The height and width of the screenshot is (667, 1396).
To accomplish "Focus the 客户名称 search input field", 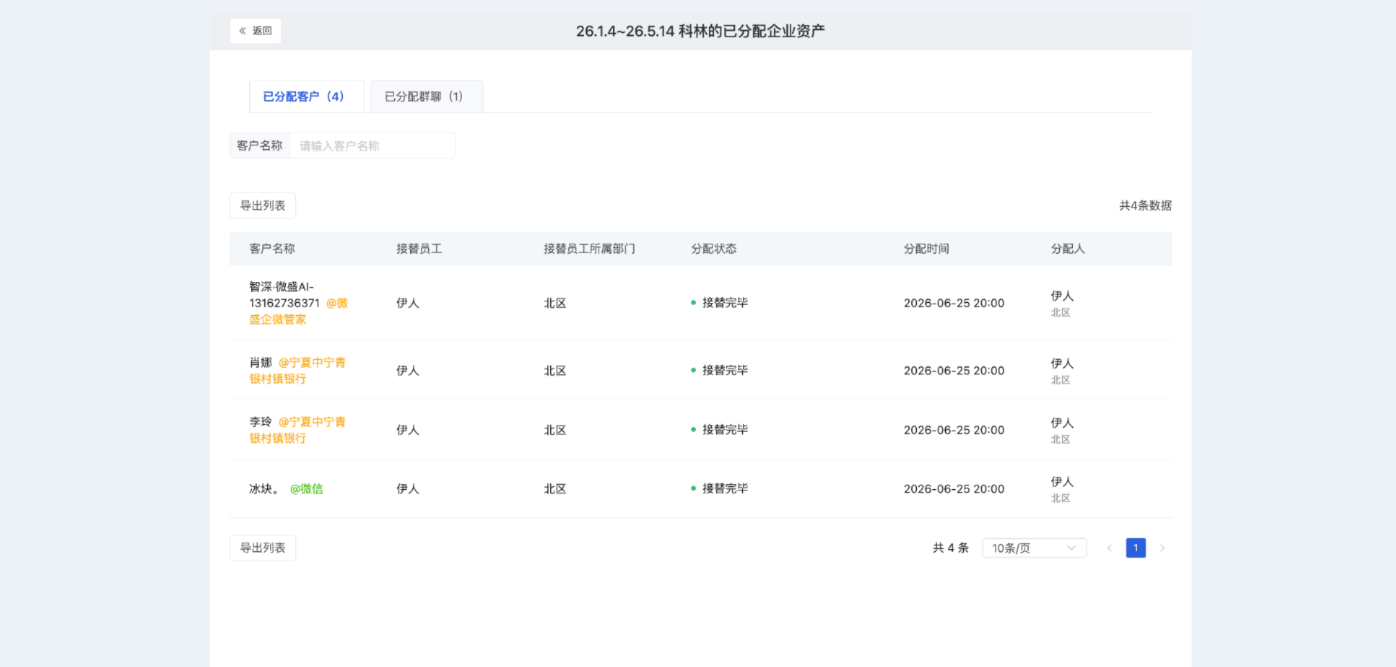I will click(x=372, y=146).
